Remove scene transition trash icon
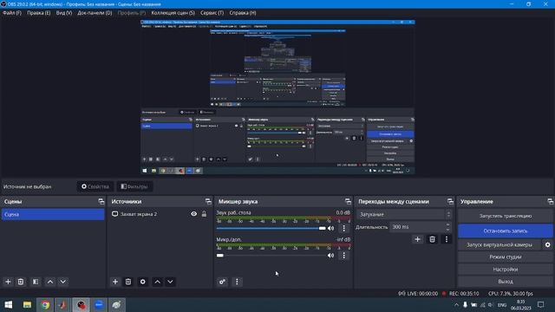The image size is (555, 312). coord(432,239)
